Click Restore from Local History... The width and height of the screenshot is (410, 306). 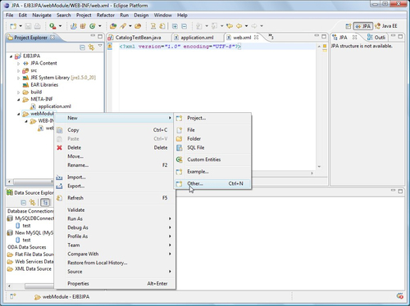[x=115, y=263]
